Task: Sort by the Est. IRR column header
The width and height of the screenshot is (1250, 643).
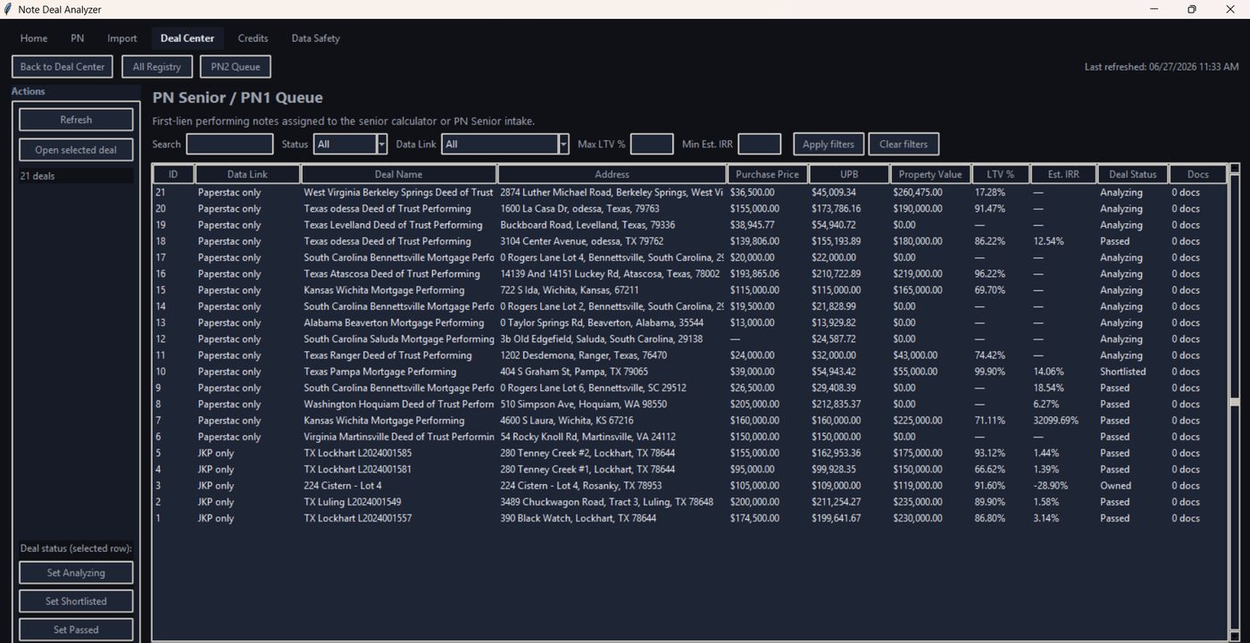Action: point(1063,174)
